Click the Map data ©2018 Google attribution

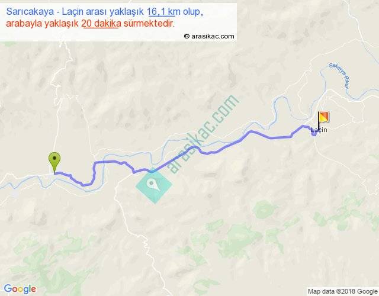(x=342, y=291)
